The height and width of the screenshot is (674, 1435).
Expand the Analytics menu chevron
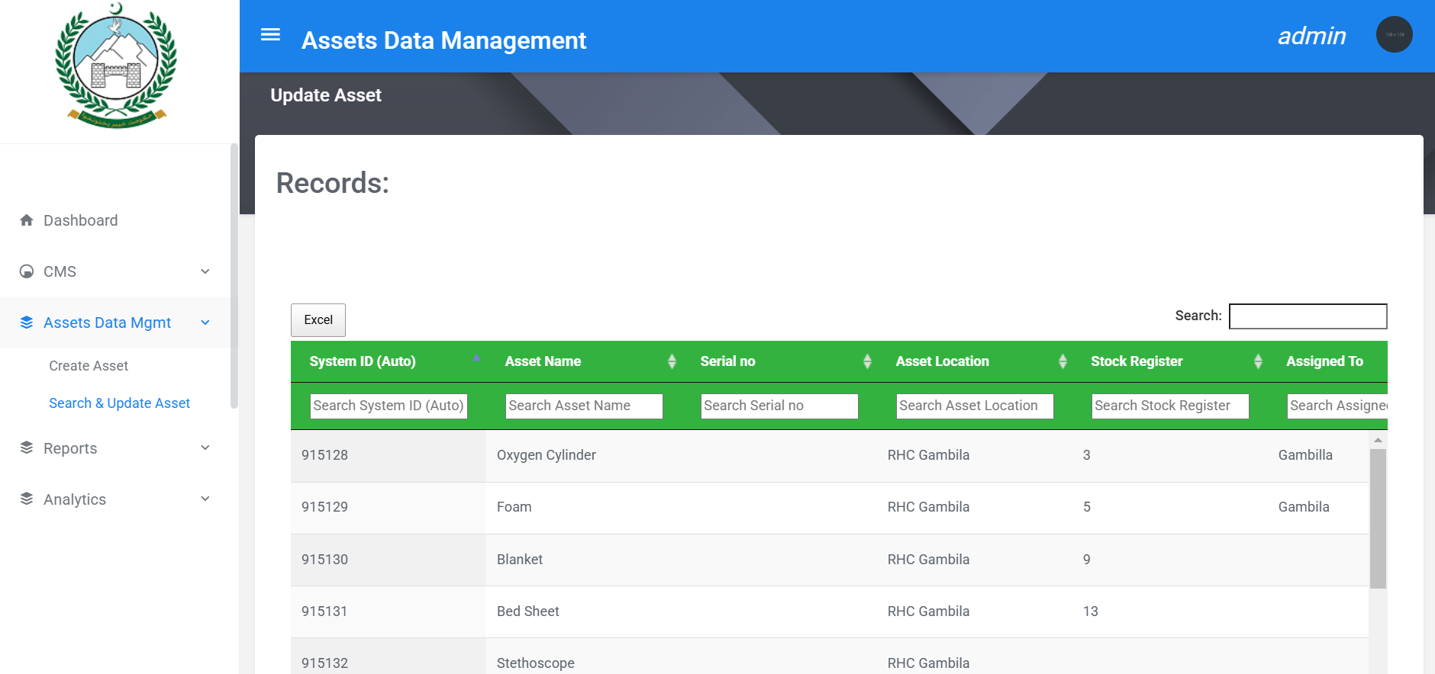point(205,499)
